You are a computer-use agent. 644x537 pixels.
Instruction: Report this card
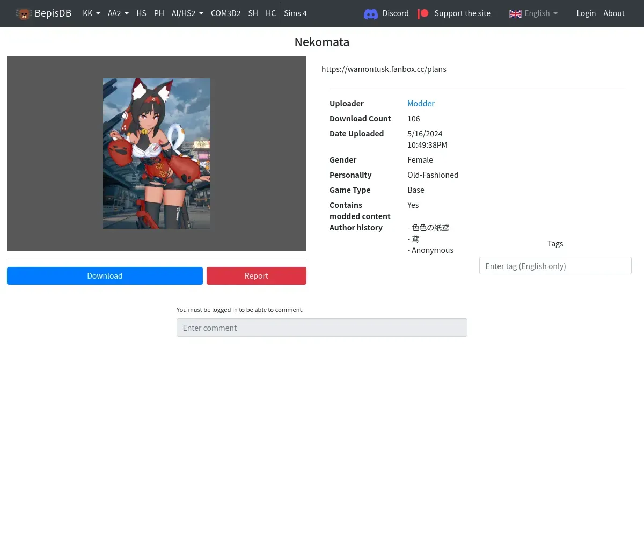[257, 276]
